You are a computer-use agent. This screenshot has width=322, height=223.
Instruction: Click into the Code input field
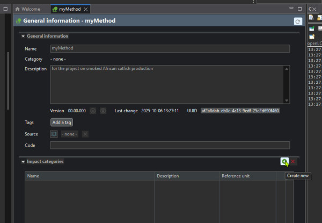pos(170,145)
